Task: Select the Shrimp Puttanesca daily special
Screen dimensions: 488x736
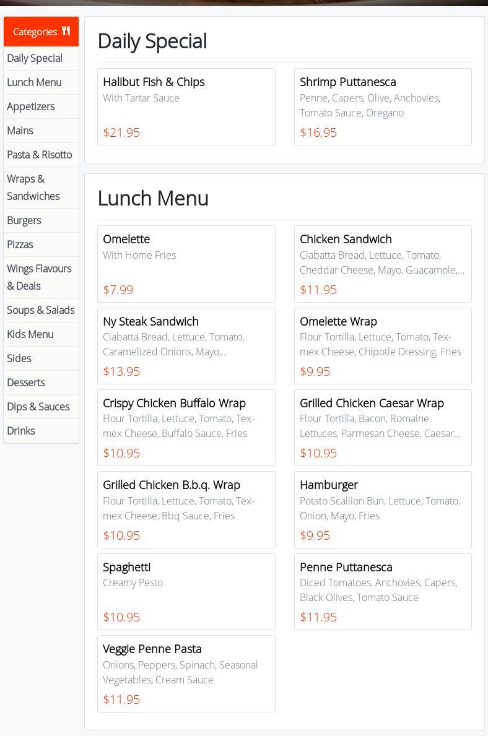Action: pyautogui.click(x=383, y=106)
